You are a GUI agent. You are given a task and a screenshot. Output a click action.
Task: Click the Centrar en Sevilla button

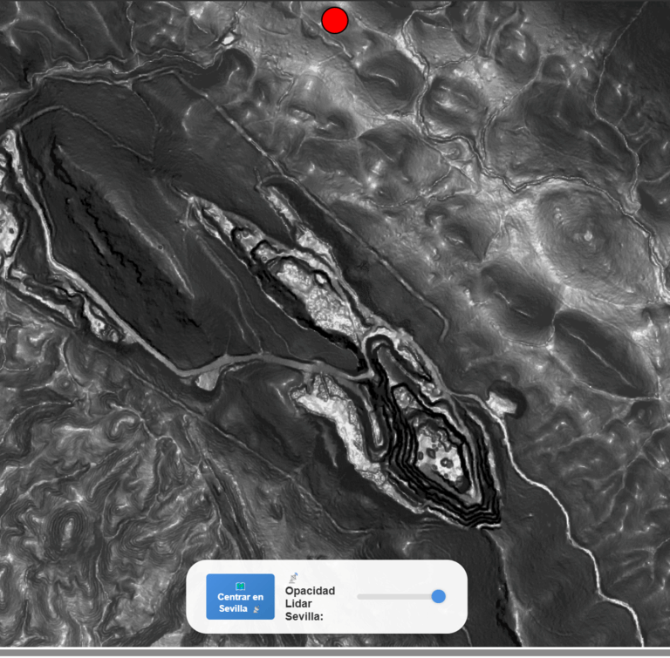240,596
